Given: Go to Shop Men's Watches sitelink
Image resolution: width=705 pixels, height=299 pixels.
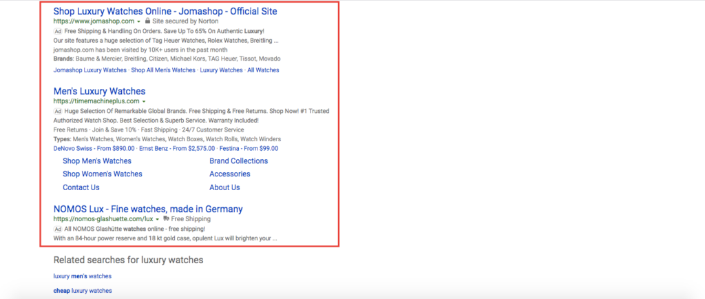Looking at the screenshot, I should [97, 161].
